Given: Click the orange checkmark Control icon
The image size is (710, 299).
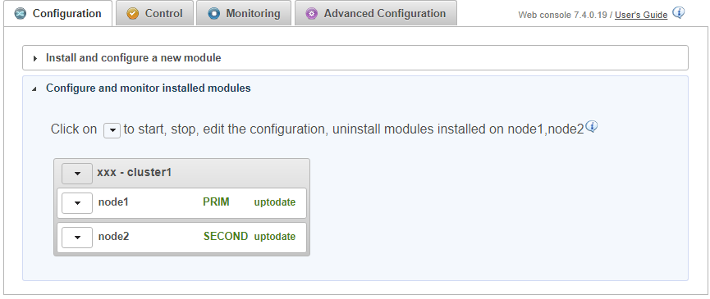Looking at the screenshot, I should [133, 14].
